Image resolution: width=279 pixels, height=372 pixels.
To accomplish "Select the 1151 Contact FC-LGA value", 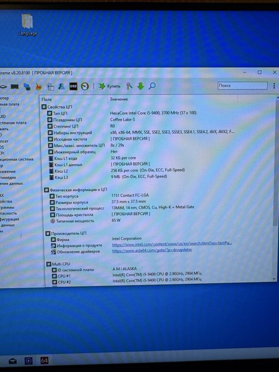I will (130, 195).
